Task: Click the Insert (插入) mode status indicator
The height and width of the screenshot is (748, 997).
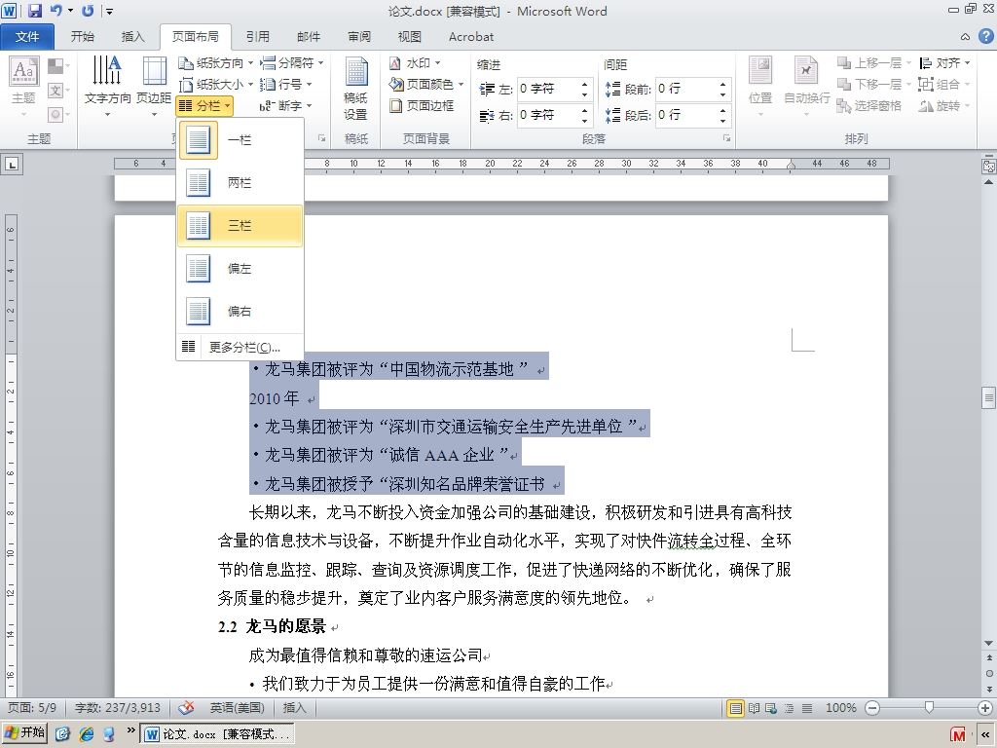Action: [x=294, y=708]
